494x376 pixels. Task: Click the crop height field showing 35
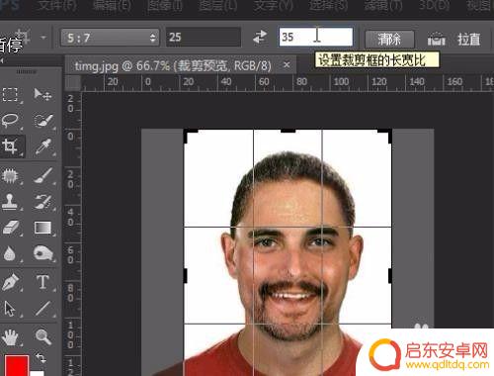pyautogui.click(x=316, y=37)
